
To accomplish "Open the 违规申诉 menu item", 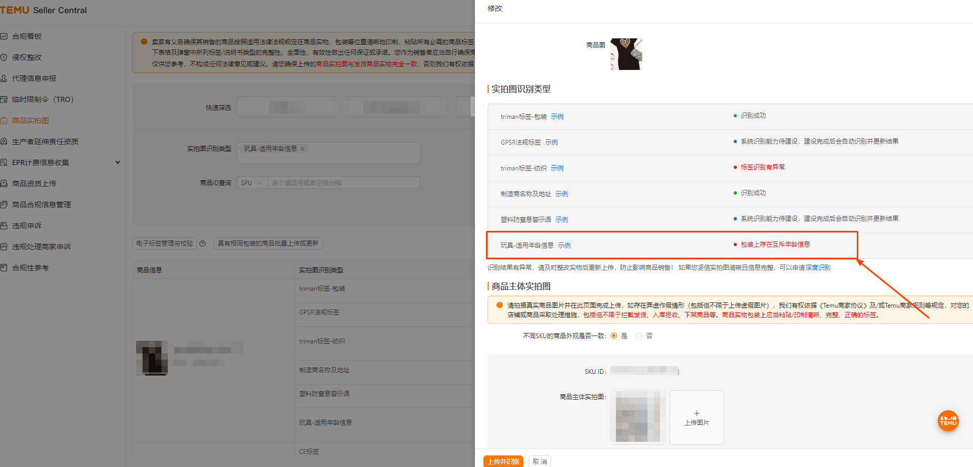I will (x=27, y=226).
